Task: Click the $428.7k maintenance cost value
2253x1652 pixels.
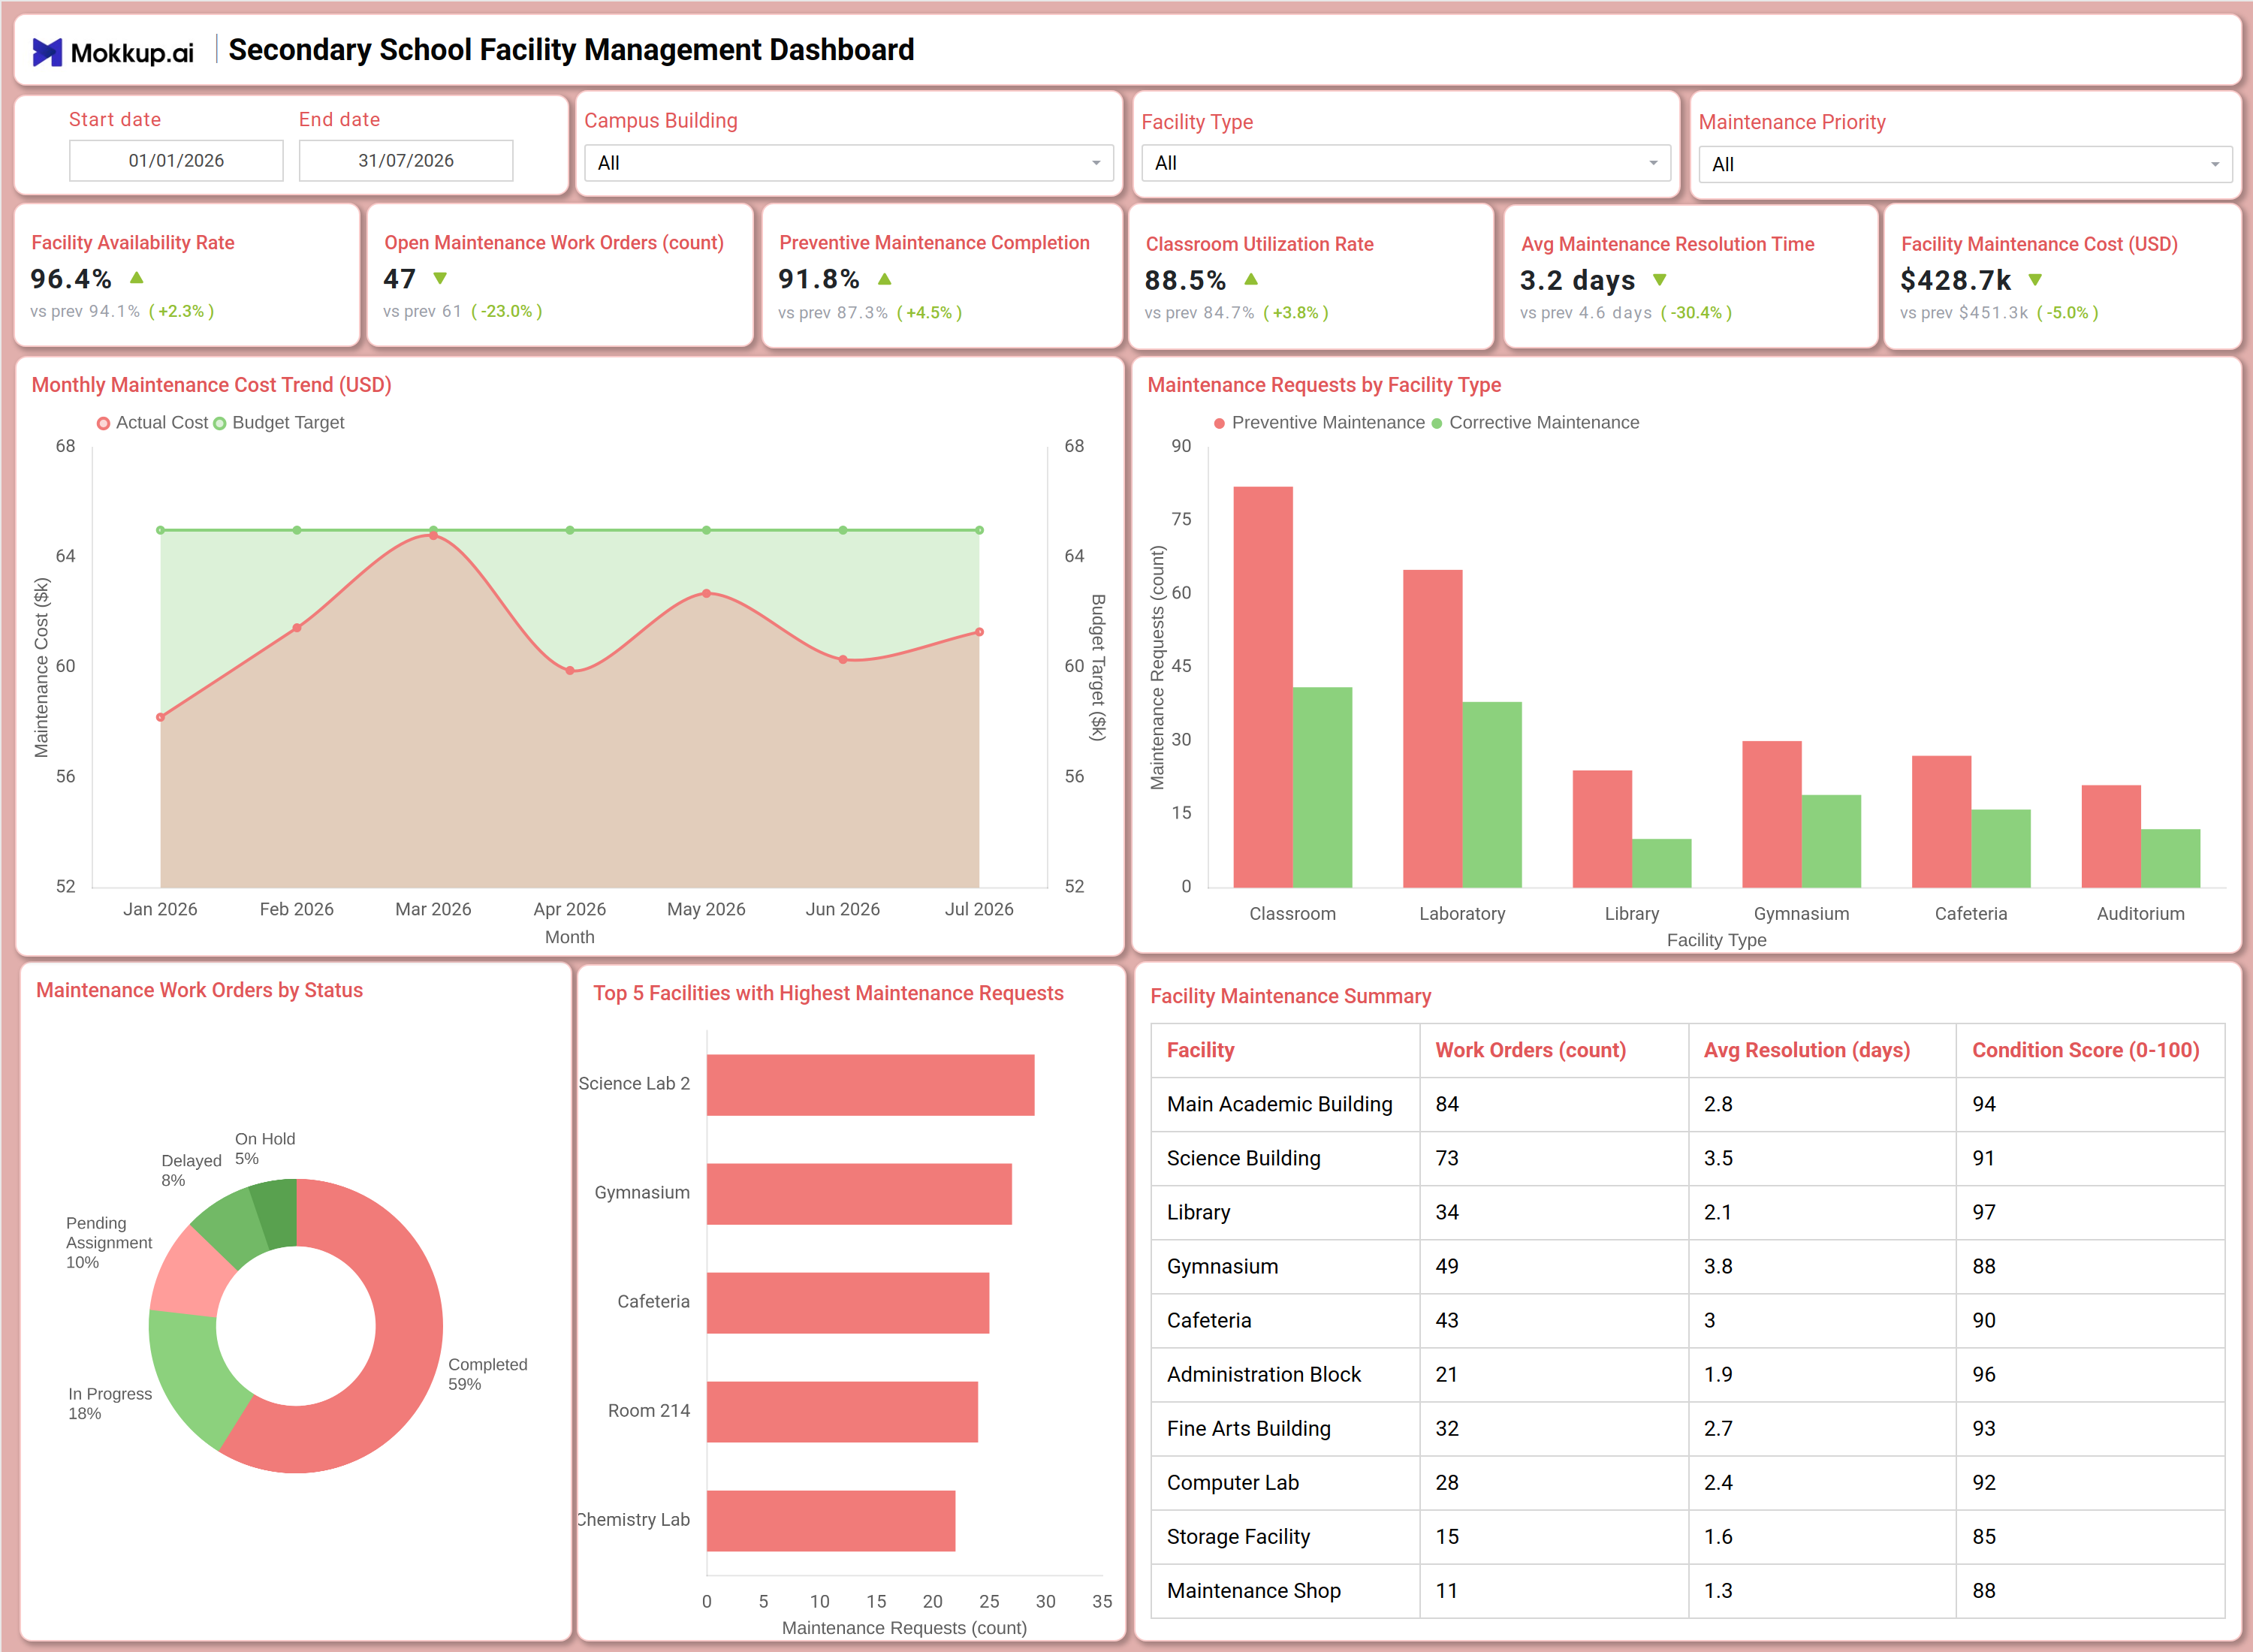Action: pyautogui.click(x=1955, y=280)
